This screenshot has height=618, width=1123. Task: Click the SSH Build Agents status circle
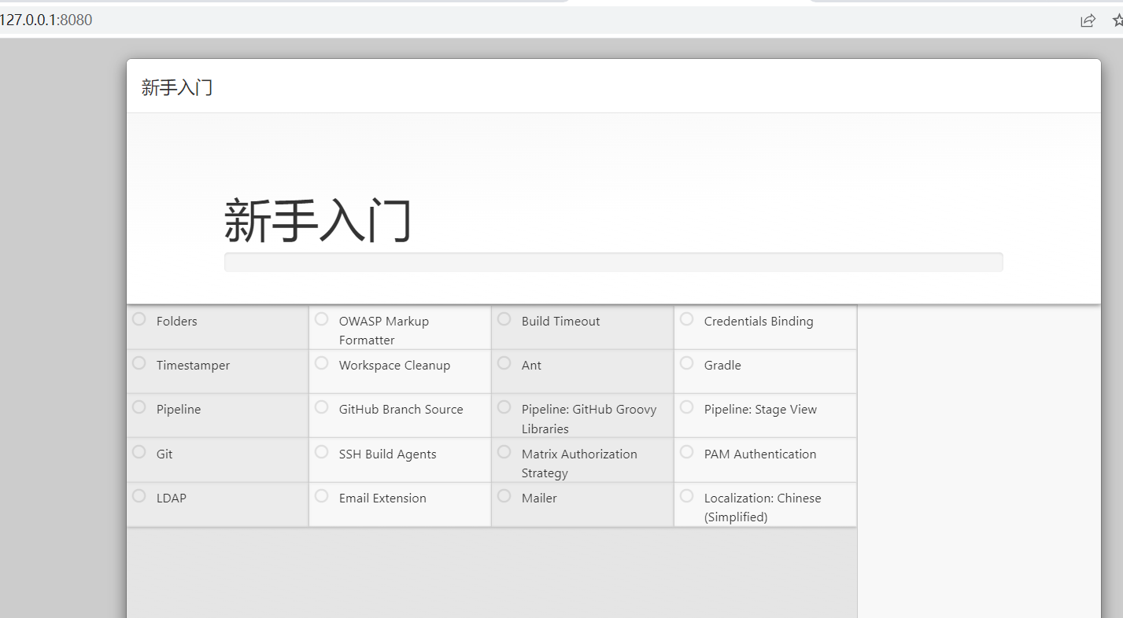[322, 452]
